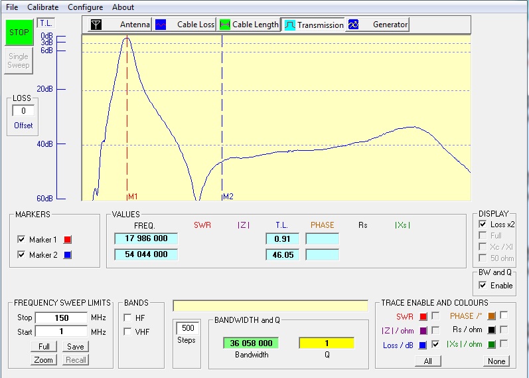Uncheck Marker 1 checkbox

pyautogui.click(x=21, y=240)
